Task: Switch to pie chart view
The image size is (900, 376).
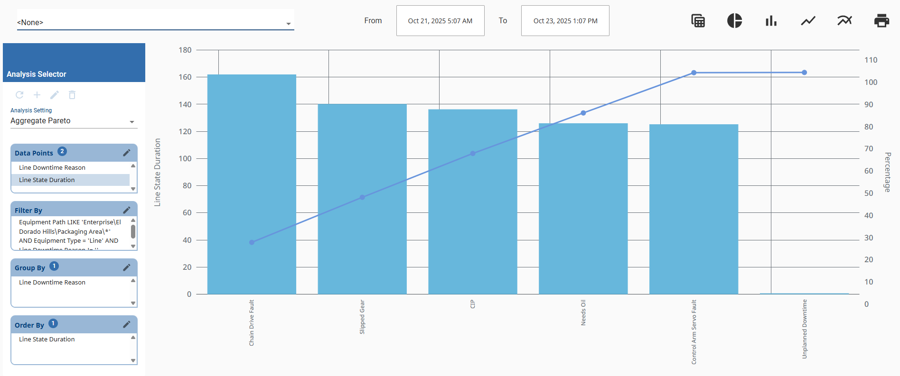Action: click(734, 21)
